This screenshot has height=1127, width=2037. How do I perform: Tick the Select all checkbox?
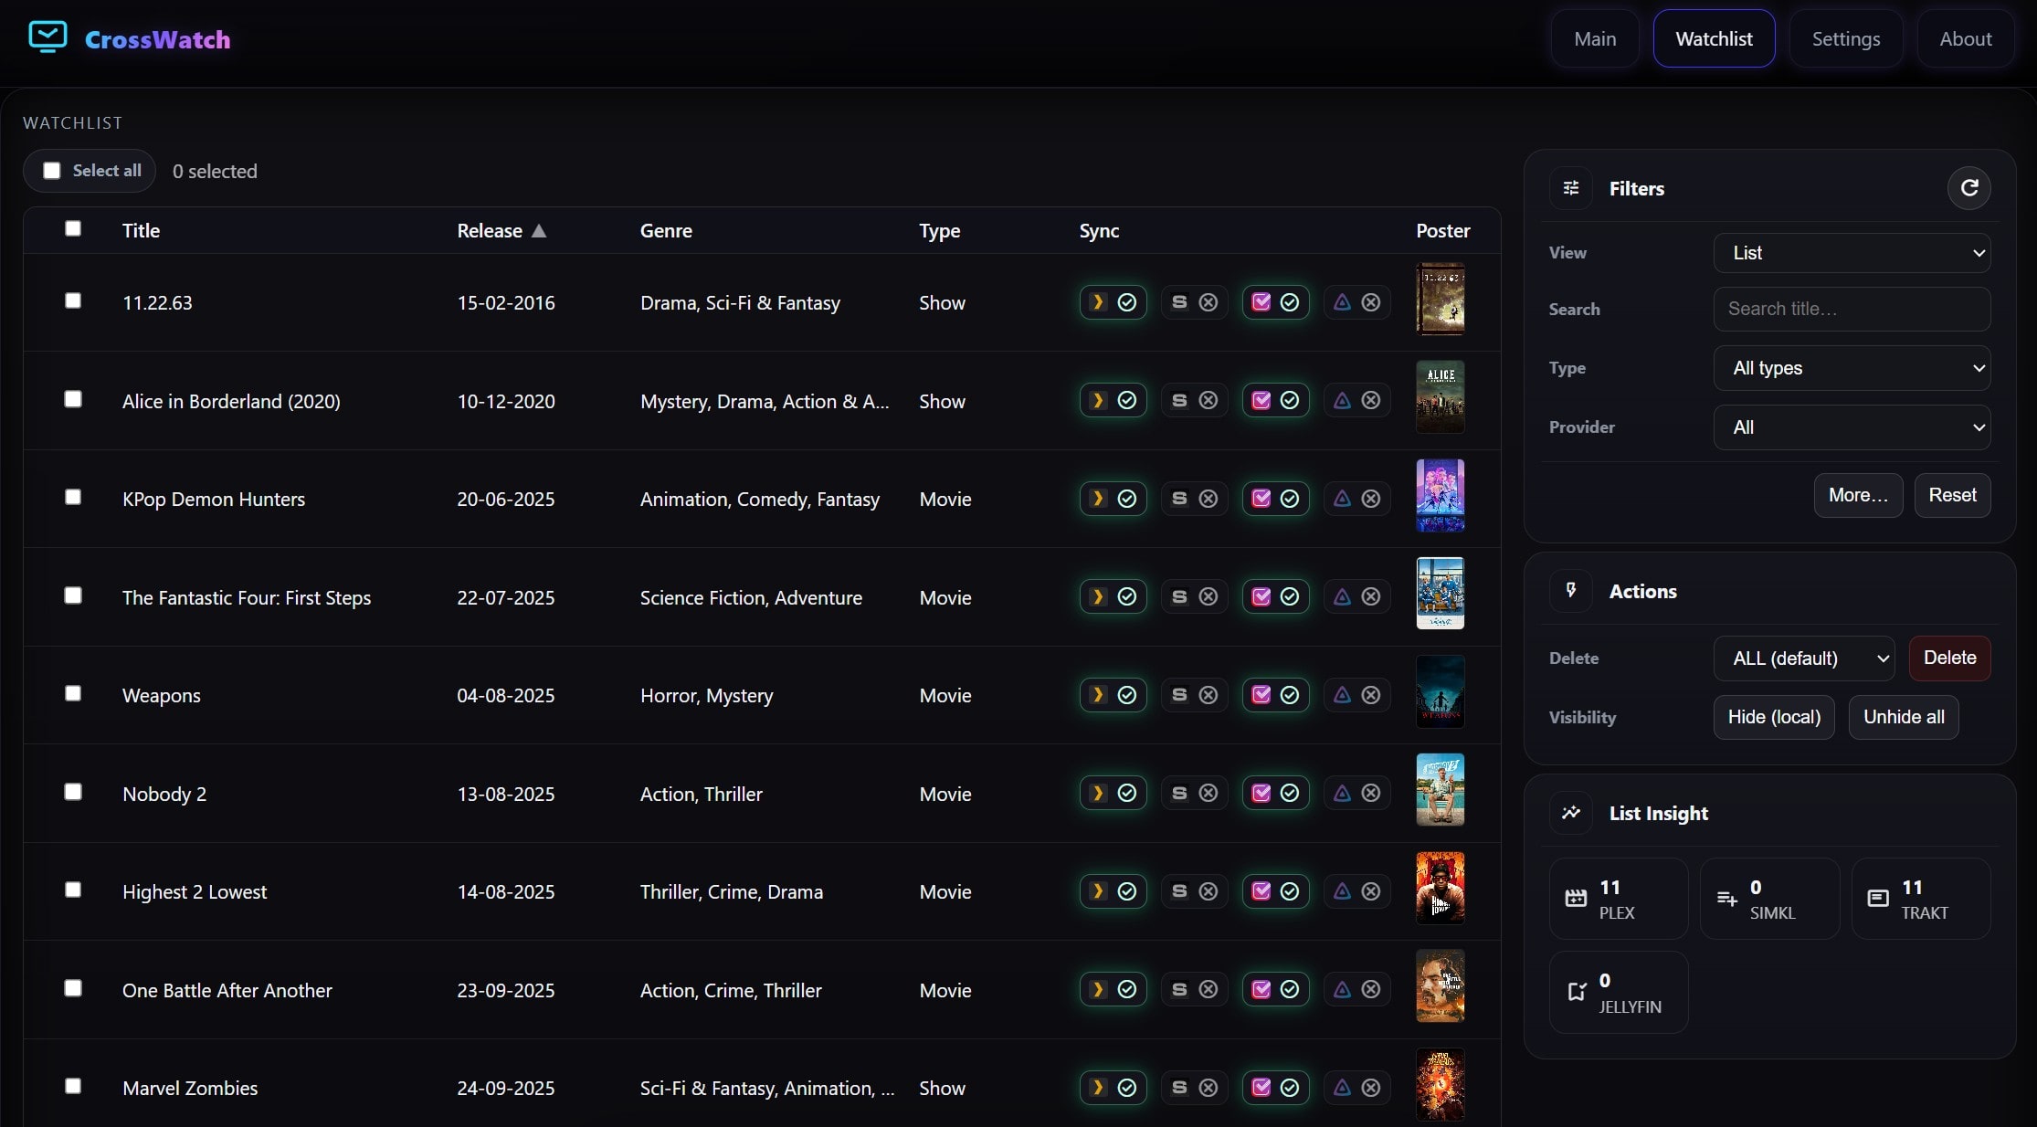tap(52, 171)
